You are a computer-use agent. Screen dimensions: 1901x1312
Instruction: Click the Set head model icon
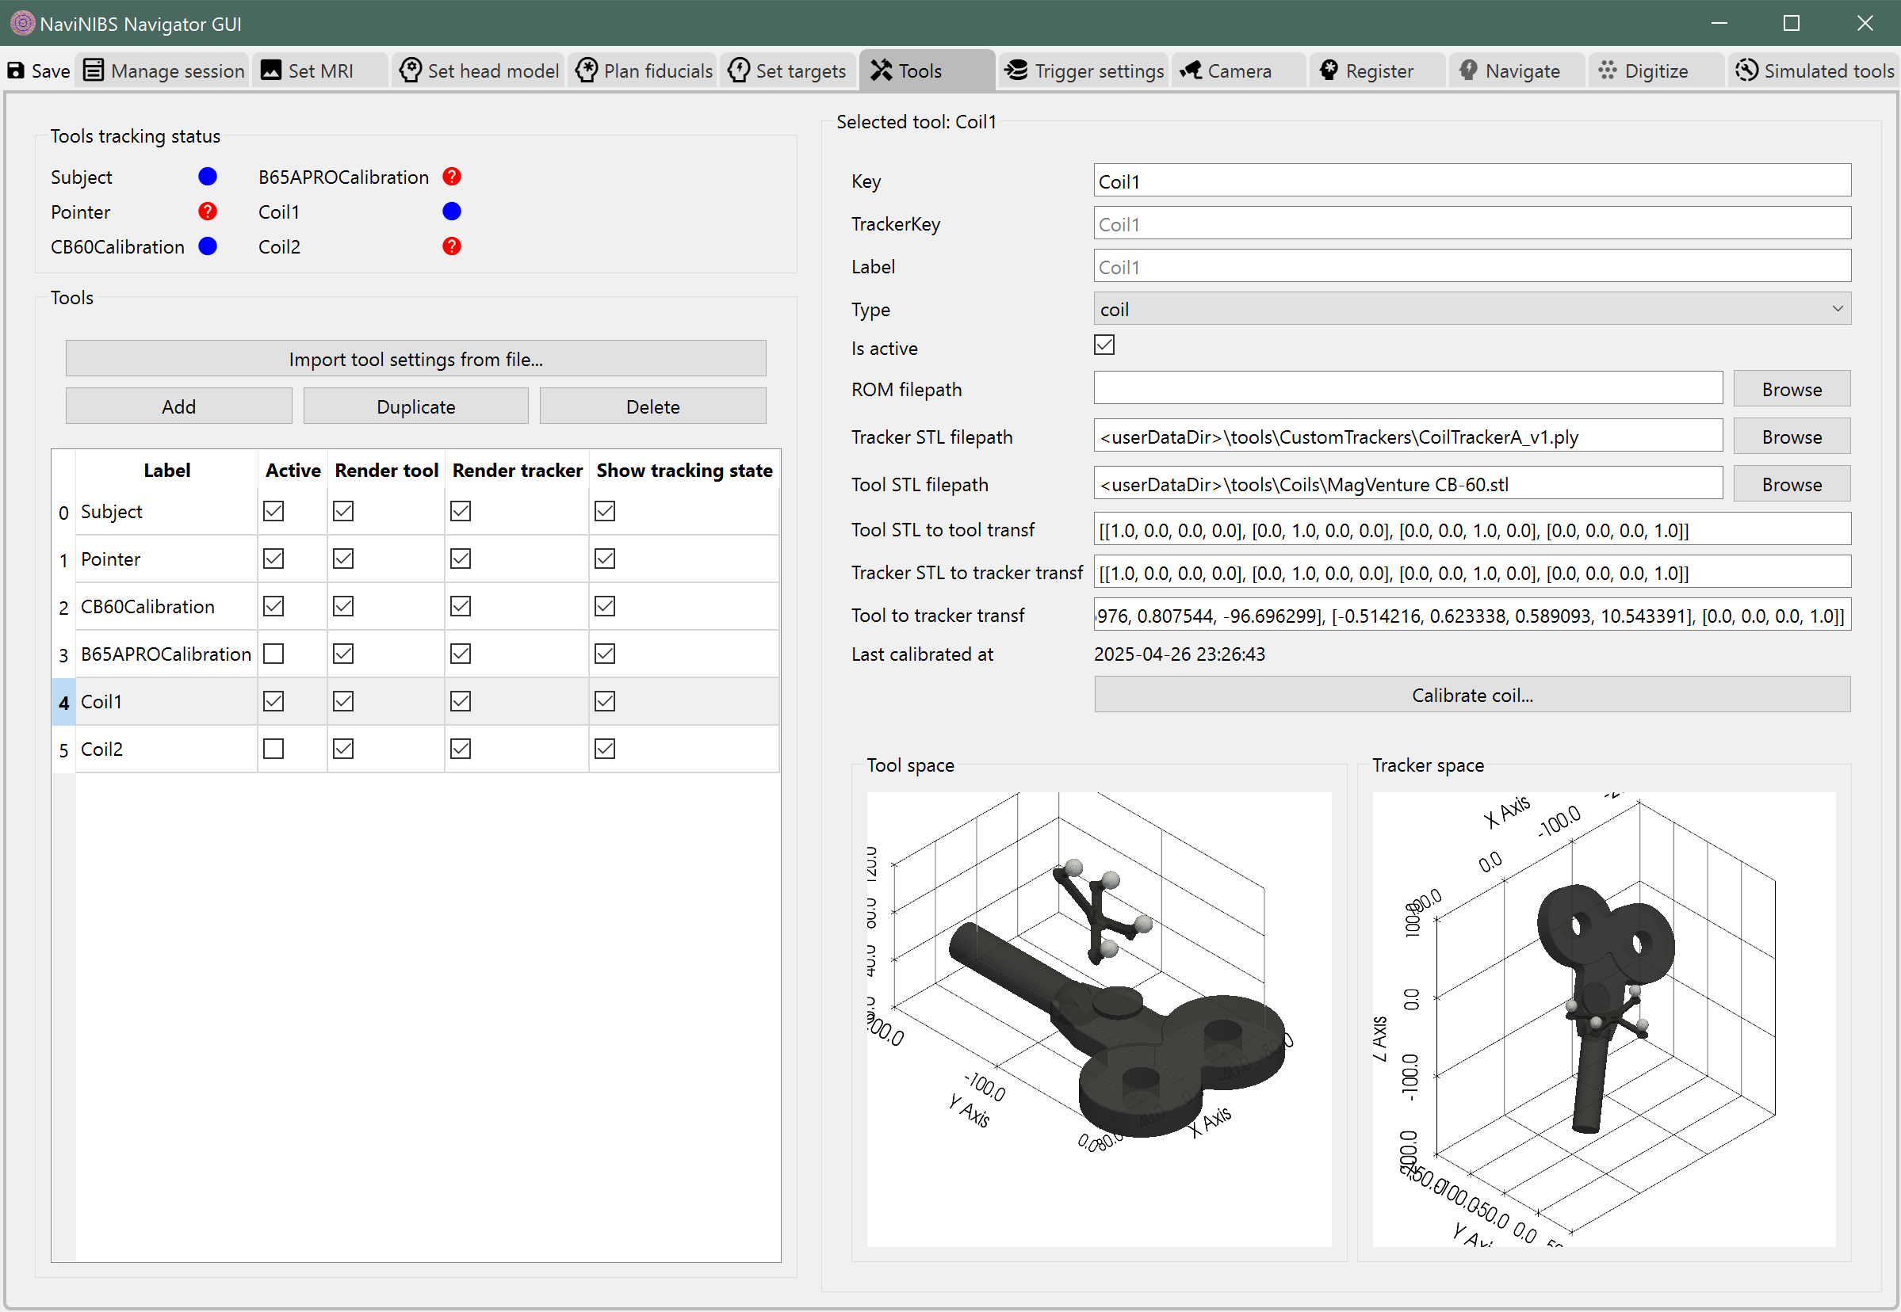[x=411, y=71]
